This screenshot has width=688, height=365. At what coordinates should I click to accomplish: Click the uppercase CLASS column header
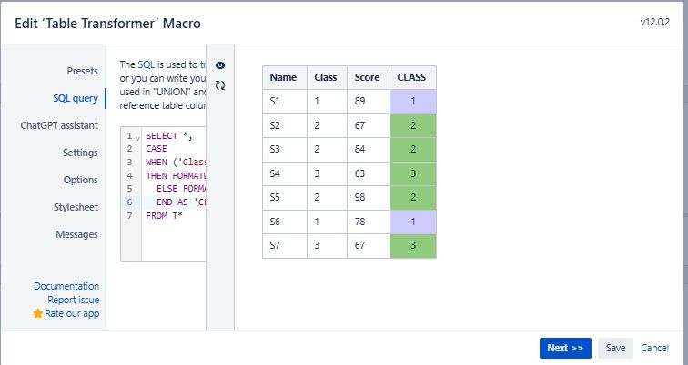(x=413, y=77)
